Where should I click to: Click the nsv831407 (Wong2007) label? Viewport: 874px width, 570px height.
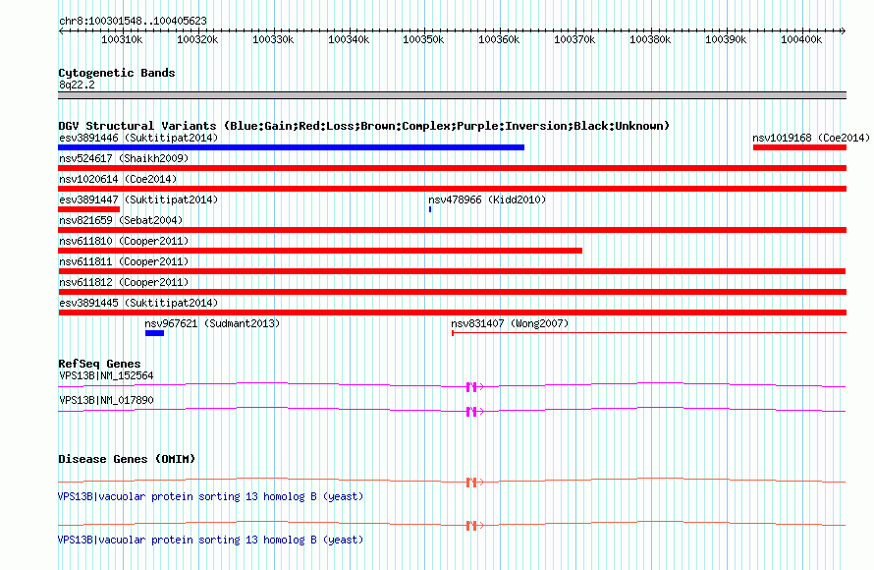tap(510, 323)
